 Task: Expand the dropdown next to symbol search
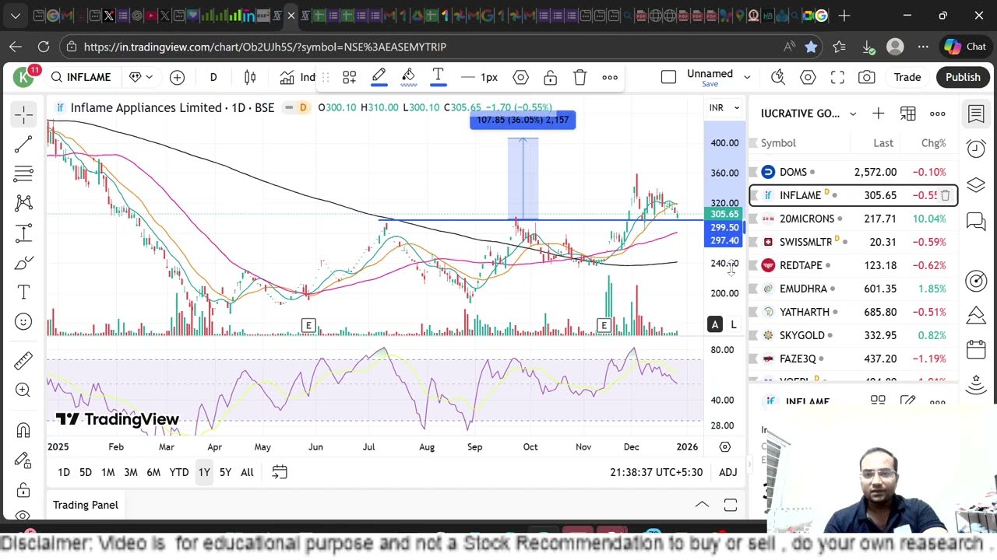141,77
